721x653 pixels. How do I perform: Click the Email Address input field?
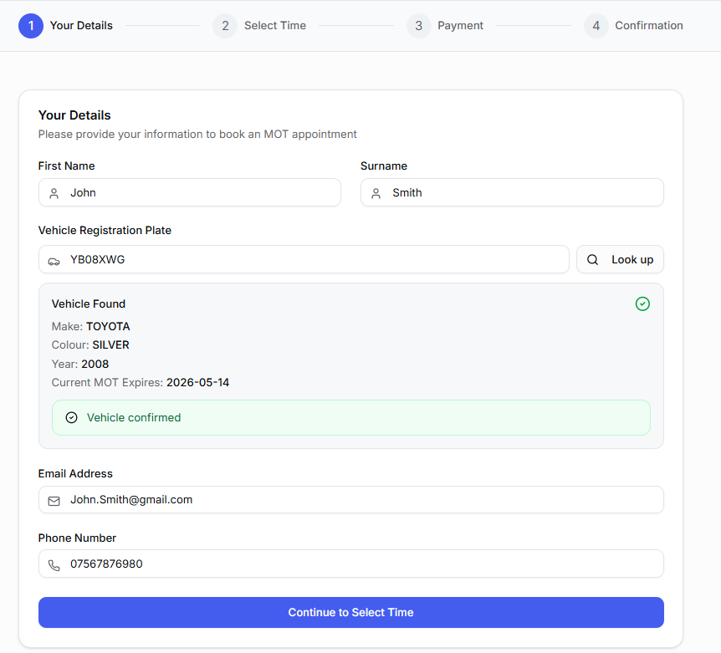point(350,500)
